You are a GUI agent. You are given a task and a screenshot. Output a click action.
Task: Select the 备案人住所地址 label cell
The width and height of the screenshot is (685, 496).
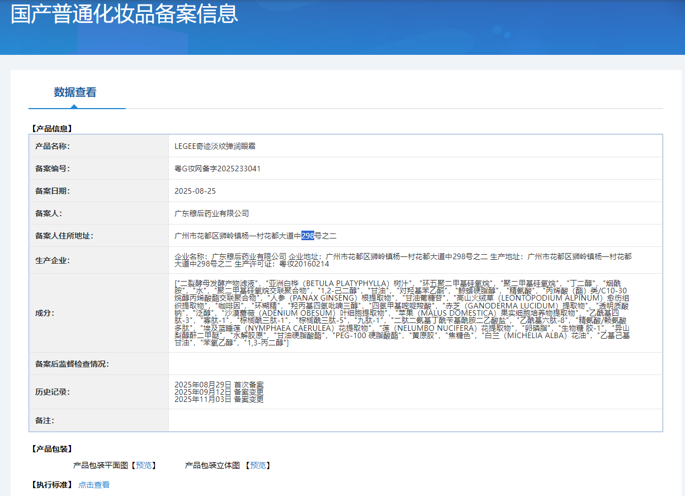[x=99, y=236]
